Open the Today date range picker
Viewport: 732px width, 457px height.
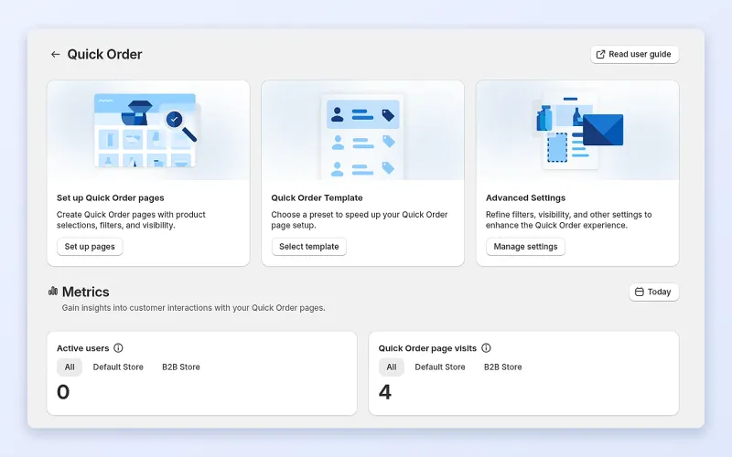[x=653, y=292]
